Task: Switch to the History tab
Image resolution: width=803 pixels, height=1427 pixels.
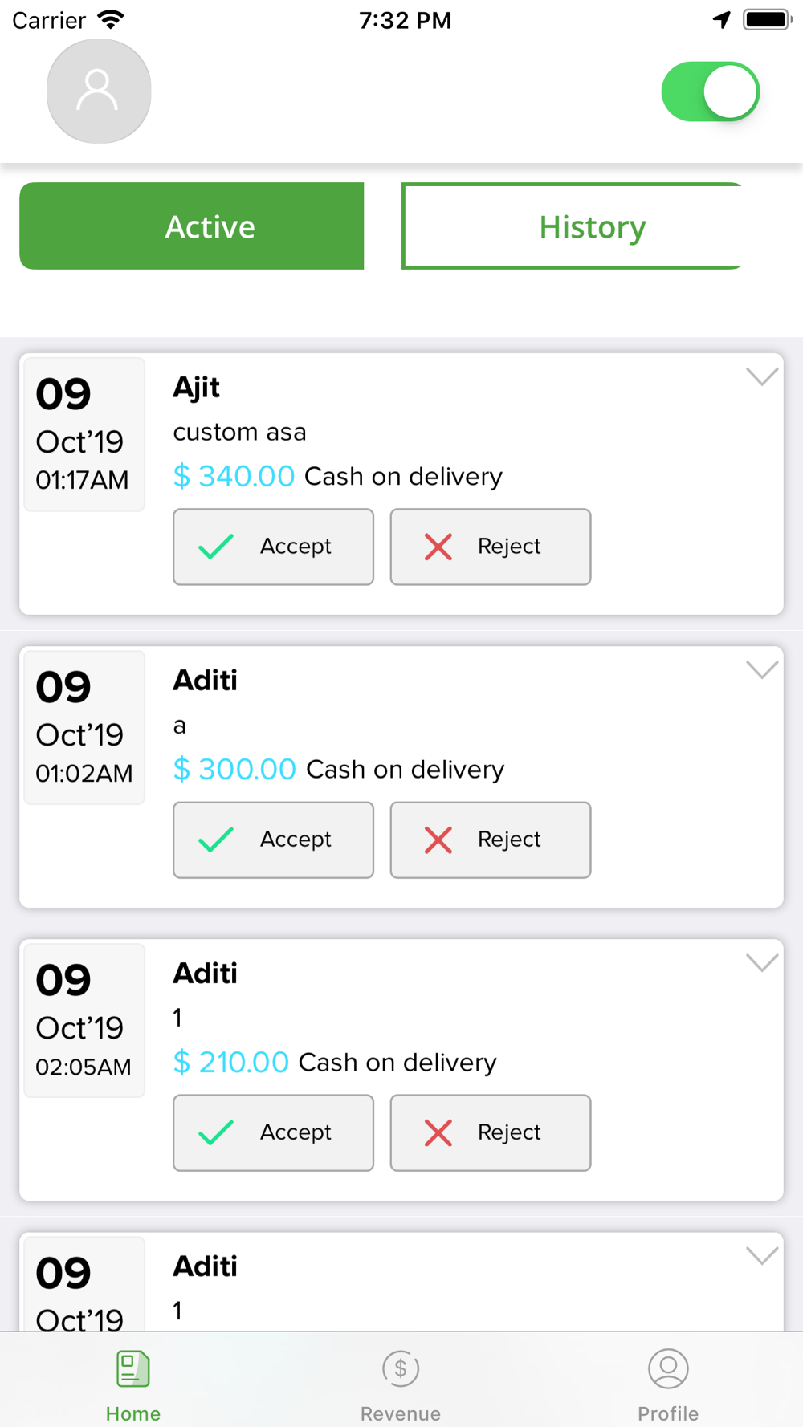Action: 593,226
